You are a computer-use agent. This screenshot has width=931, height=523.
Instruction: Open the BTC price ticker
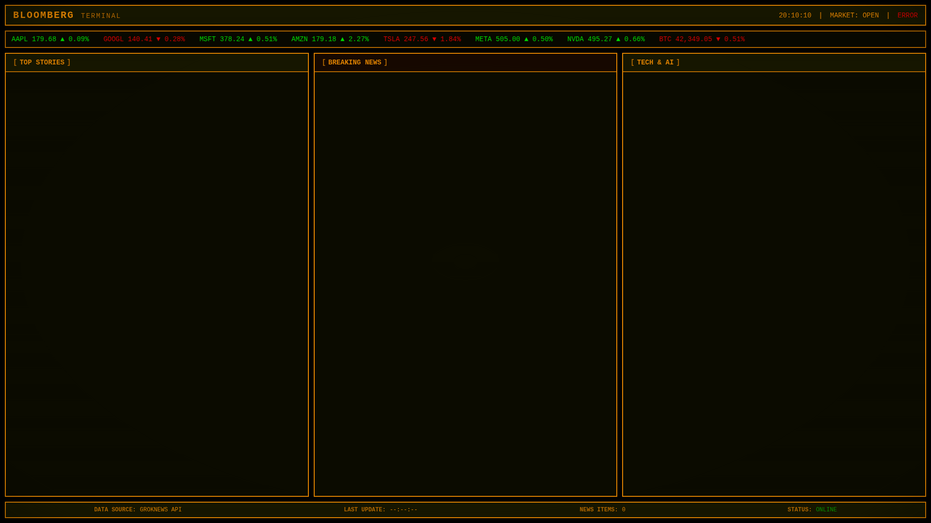(x=701, y=39)
